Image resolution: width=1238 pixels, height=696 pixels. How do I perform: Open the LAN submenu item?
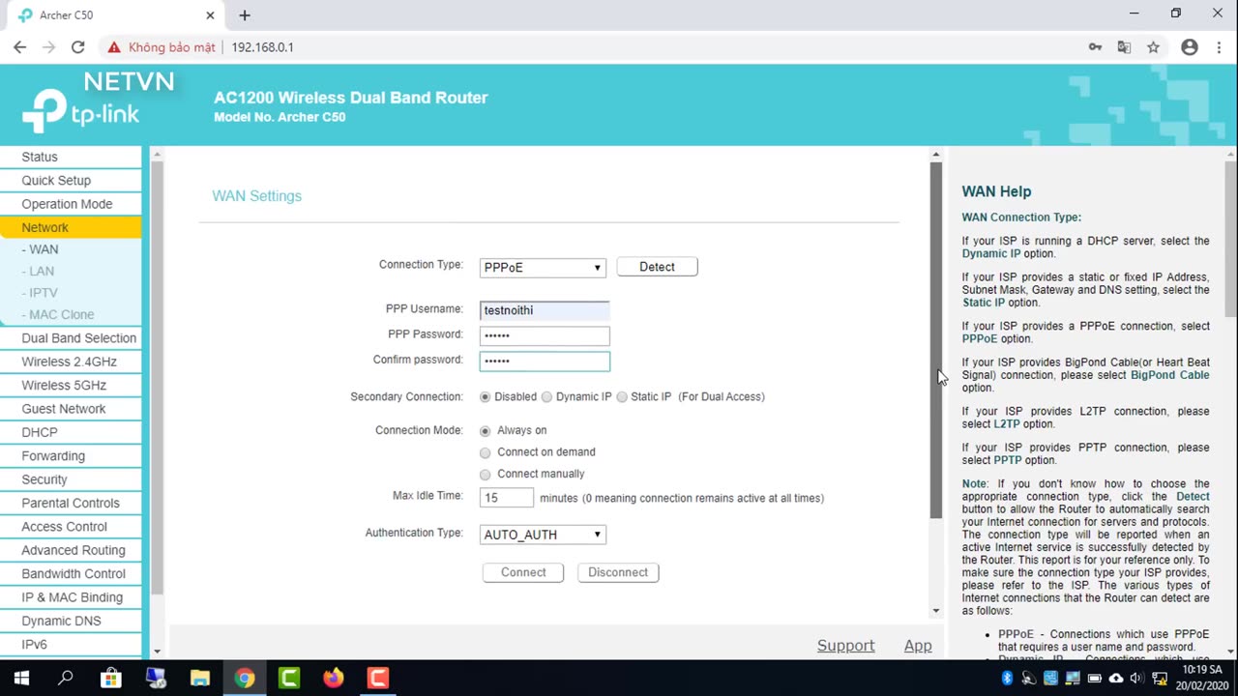(40, 271)
